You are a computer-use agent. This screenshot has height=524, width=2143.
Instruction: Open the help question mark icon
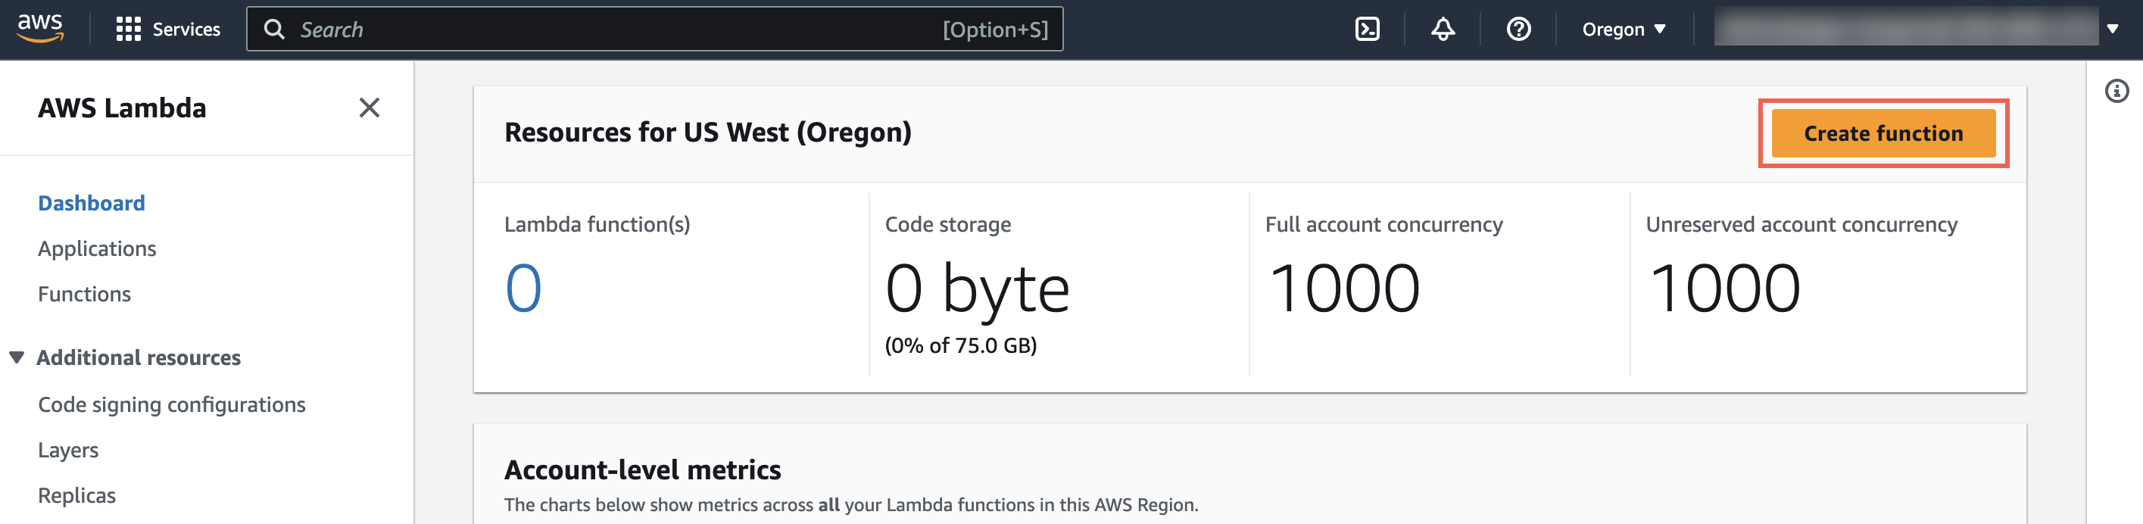point(1518,30)
